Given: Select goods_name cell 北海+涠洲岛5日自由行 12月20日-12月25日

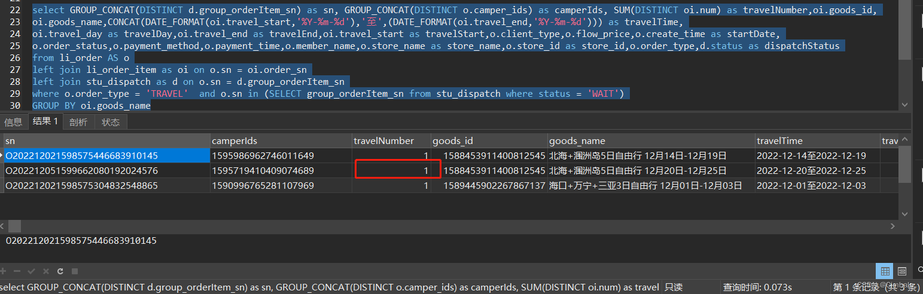Looking at the screenshot, I should coord(651,171).
